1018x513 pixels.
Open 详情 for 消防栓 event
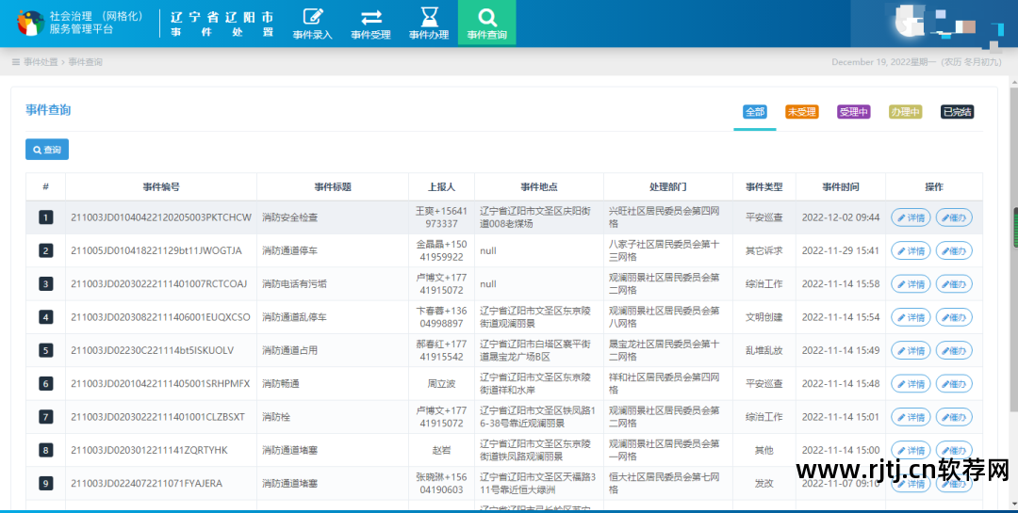click(911, 417)
